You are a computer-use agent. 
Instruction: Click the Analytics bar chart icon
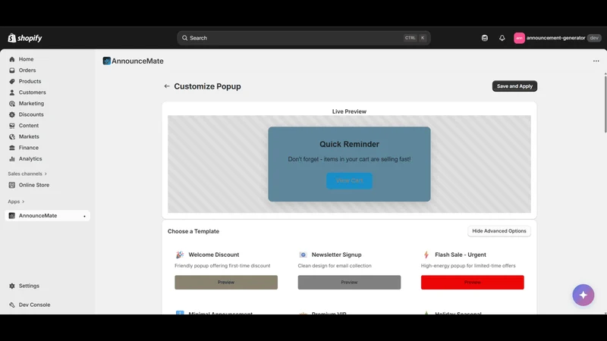[x=12, y=159]
